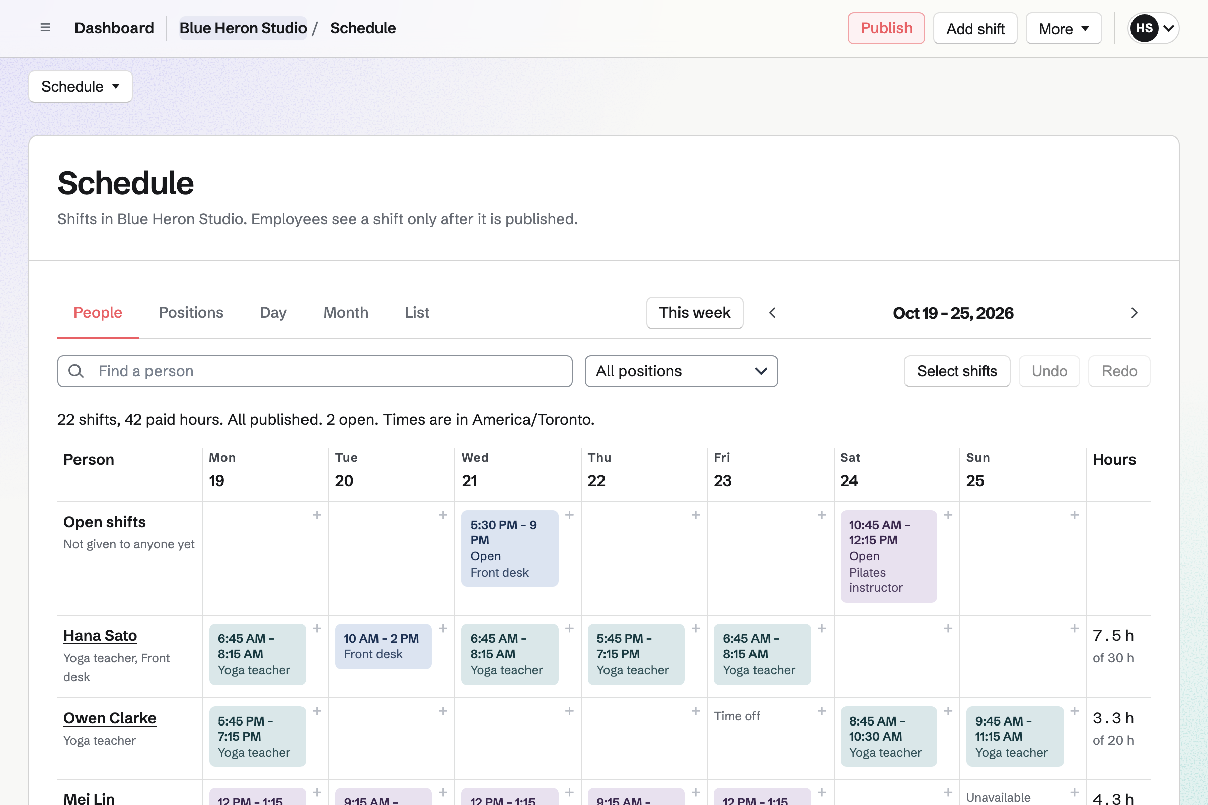Add Friday shift plus for Owen Clarke
The height and width of the screenshot is (805, 1208).
click(x=822, y=711)
